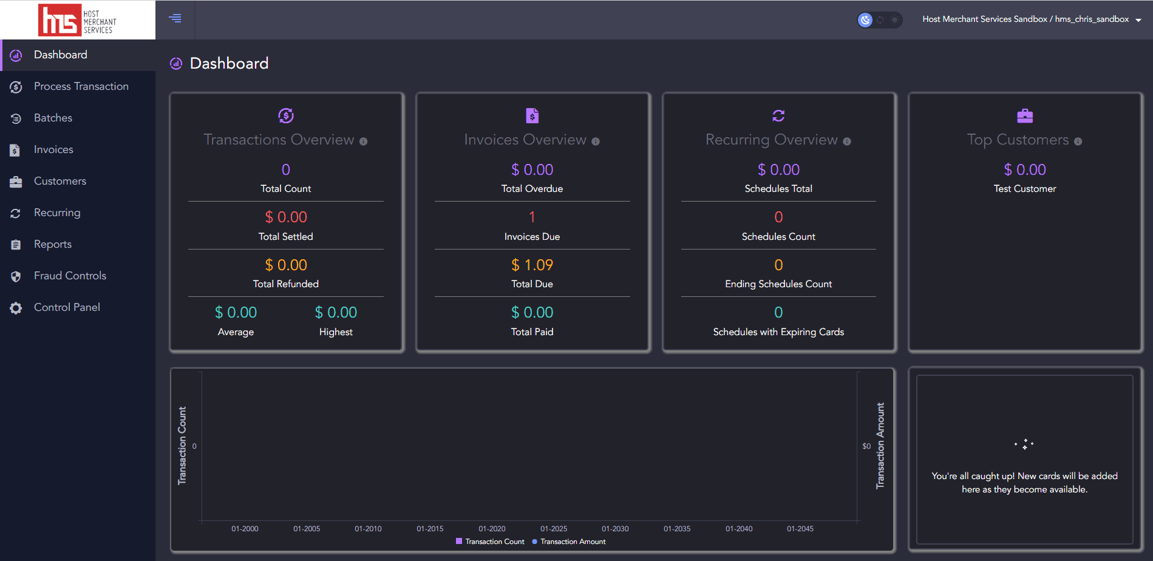
Task: Open Invoices from the sidebar
Action: click(53, 149)
